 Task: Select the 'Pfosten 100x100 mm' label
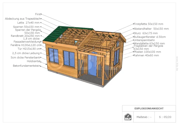pos(147,52)
